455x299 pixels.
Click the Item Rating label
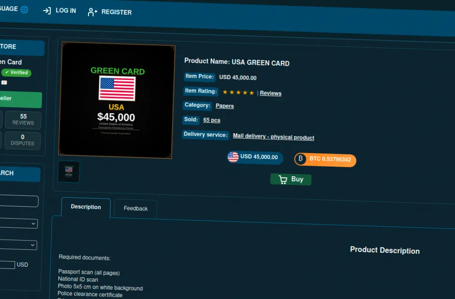point(201,91)
